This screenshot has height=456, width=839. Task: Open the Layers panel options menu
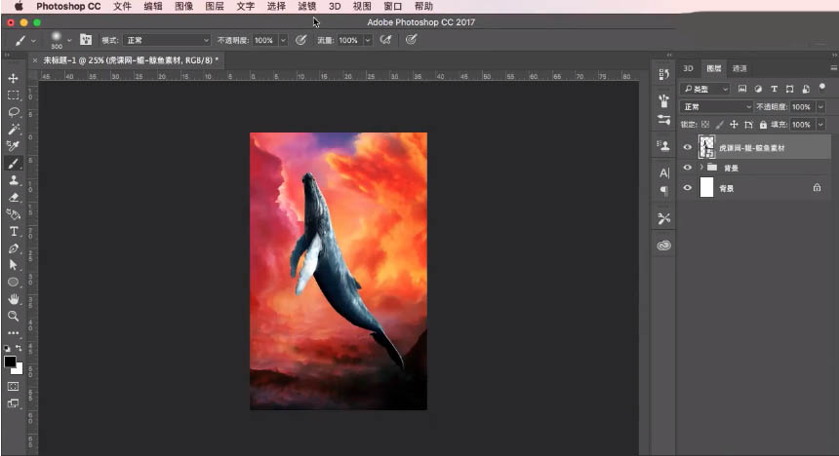pyautogui.click(x=834, y=68)
